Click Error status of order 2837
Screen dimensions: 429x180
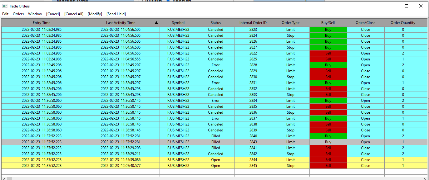click(x=216, y=118)
